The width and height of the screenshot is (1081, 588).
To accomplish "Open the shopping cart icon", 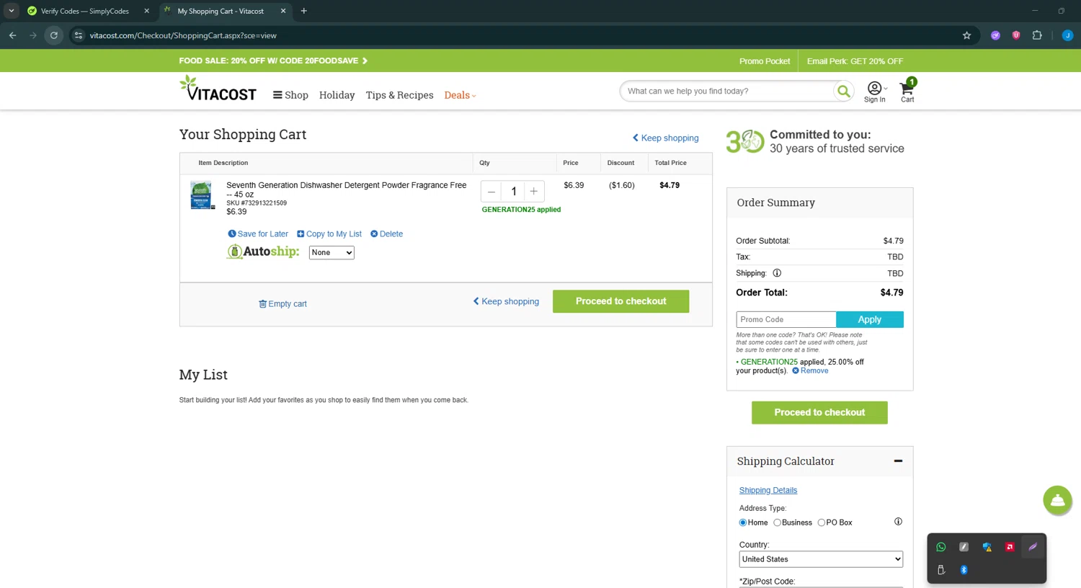I will 907,90.
